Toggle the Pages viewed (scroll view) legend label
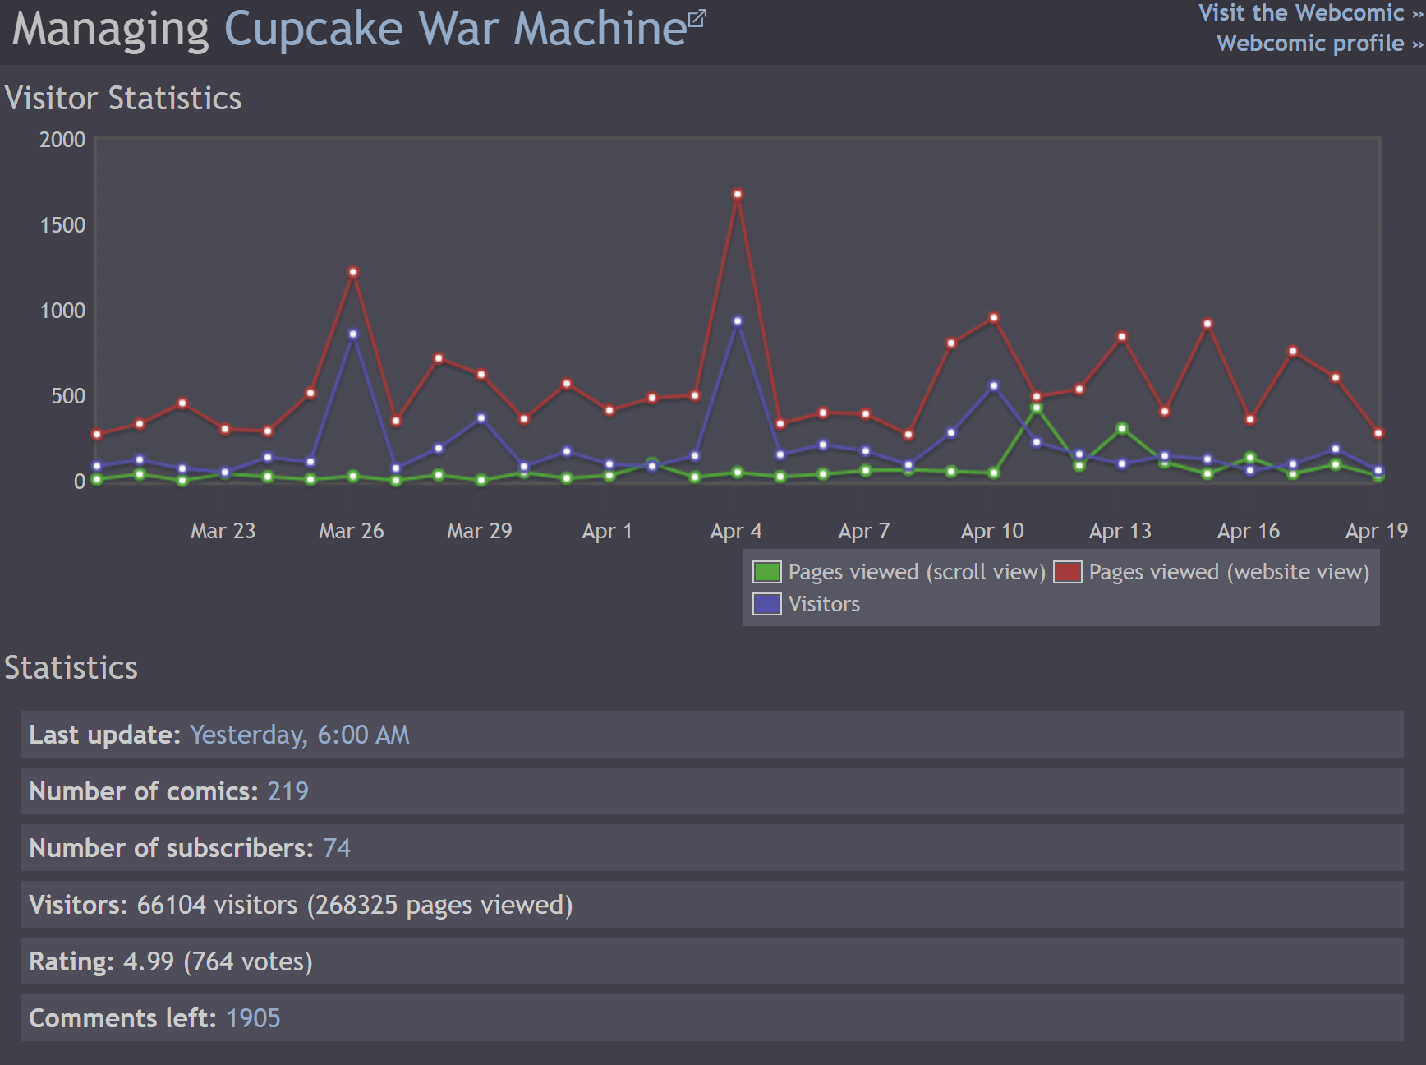The image size is (1426, 1065). [x=916, y=572]
